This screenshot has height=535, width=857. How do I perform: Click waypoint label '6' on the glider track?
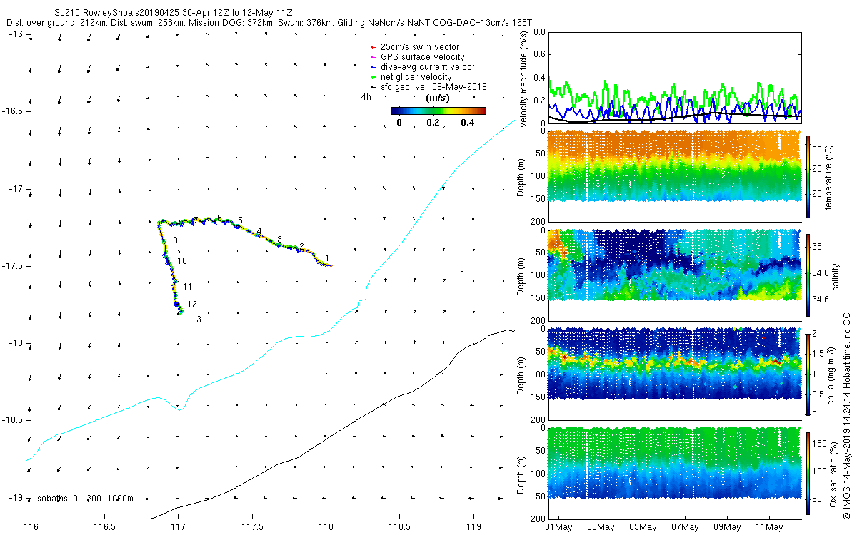point(219,218)
